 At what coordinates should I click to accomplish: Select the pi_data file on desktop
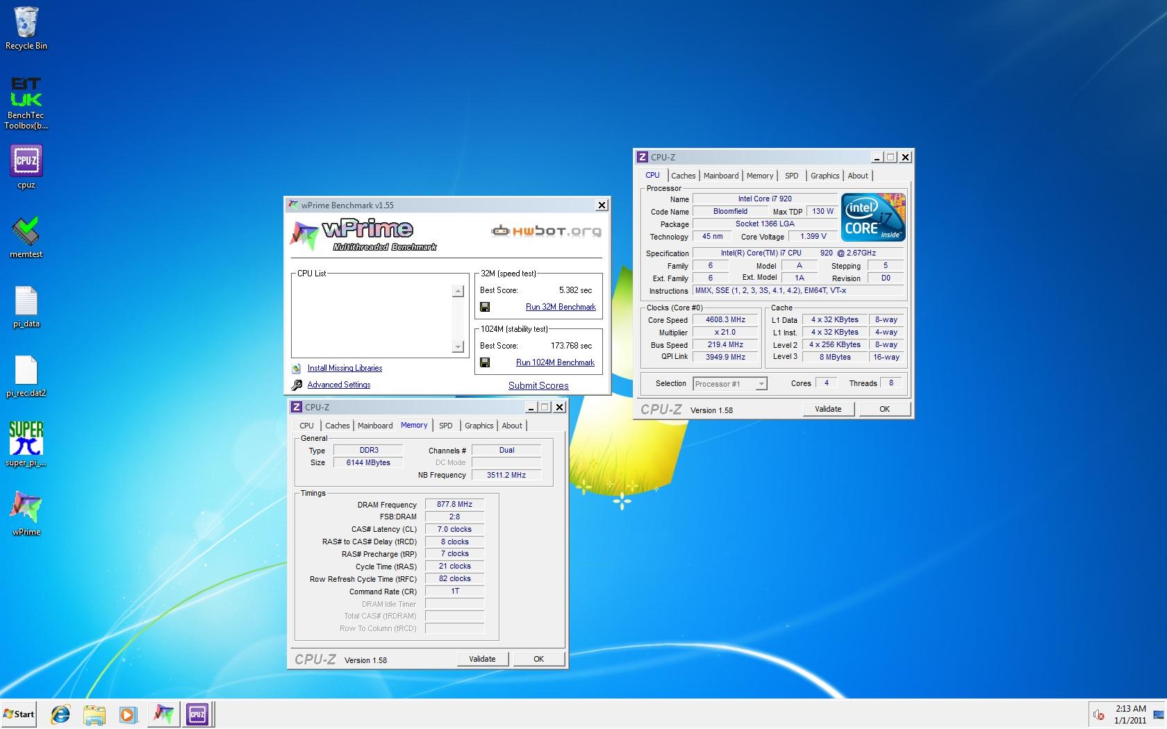pyautogui.click(x=26, y=306)
